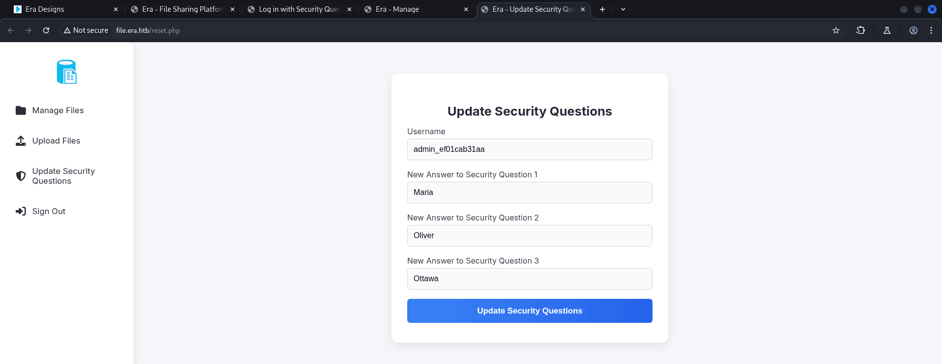Close the Era - File Sharing Platform tab
This screenshot has width=942, height=364.
[x=233, y=9]
